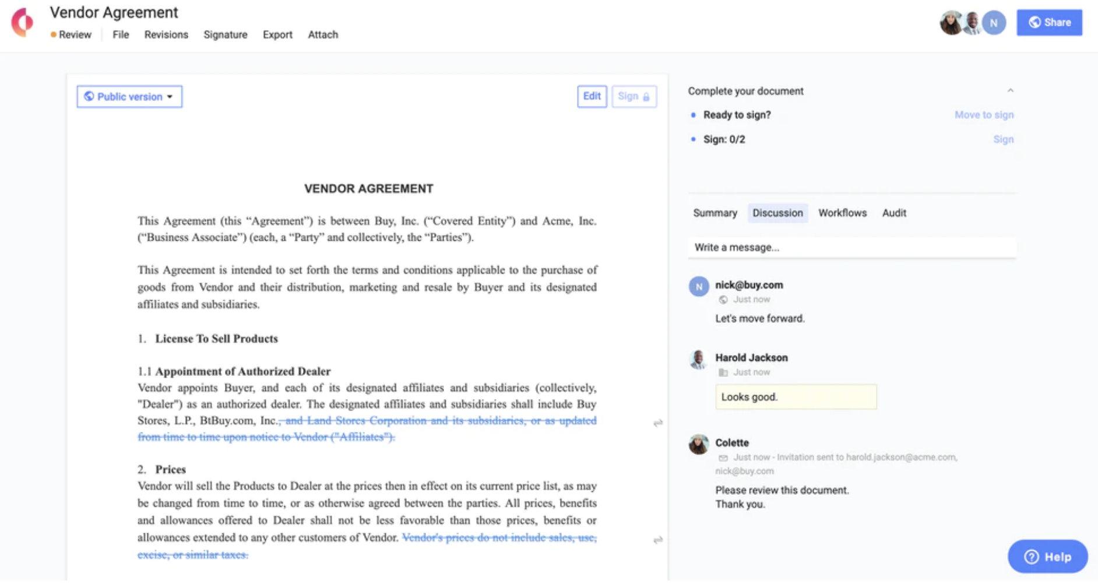Select the Discussion tab
The width and height of the screenshot is (1098, 584).
pyautogui.click(x=777, y=213)
